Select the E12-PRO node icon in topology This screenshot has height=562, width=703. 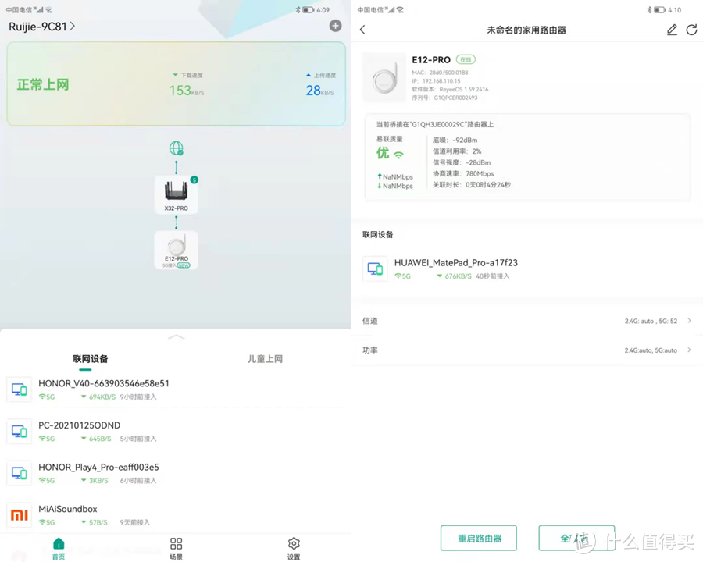tap(176, 248)
